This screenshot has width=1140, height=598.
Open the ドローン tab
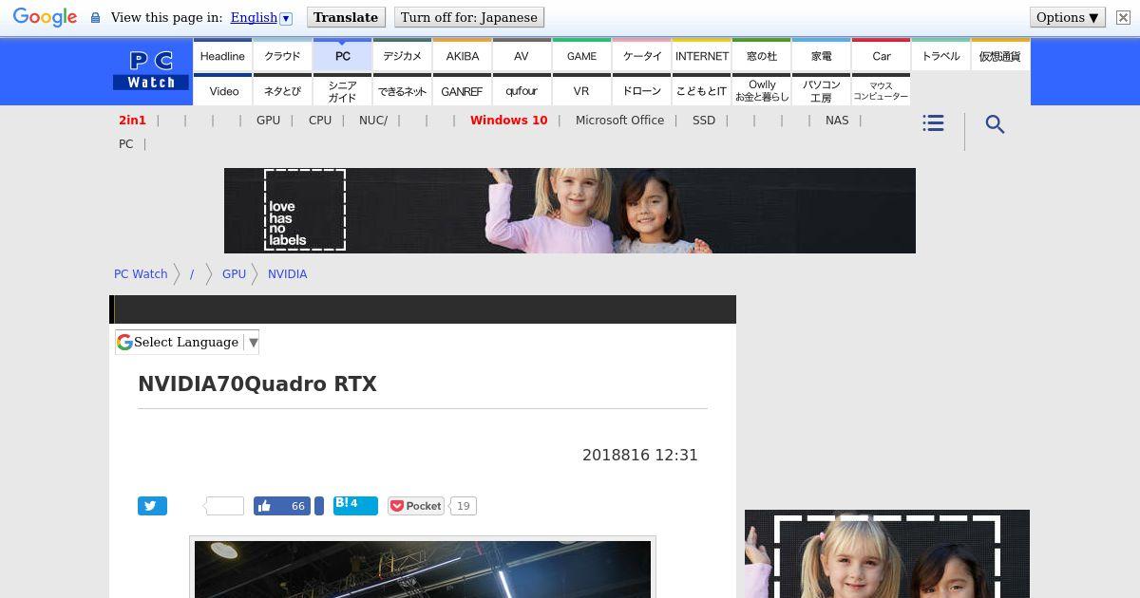(x=641, y=90)
